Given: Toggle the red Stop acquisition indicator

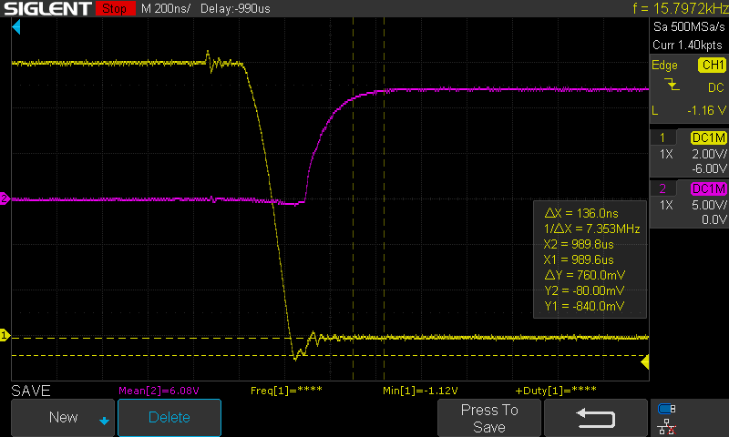Looking at the screenshot, I should (x=113, y=9).
